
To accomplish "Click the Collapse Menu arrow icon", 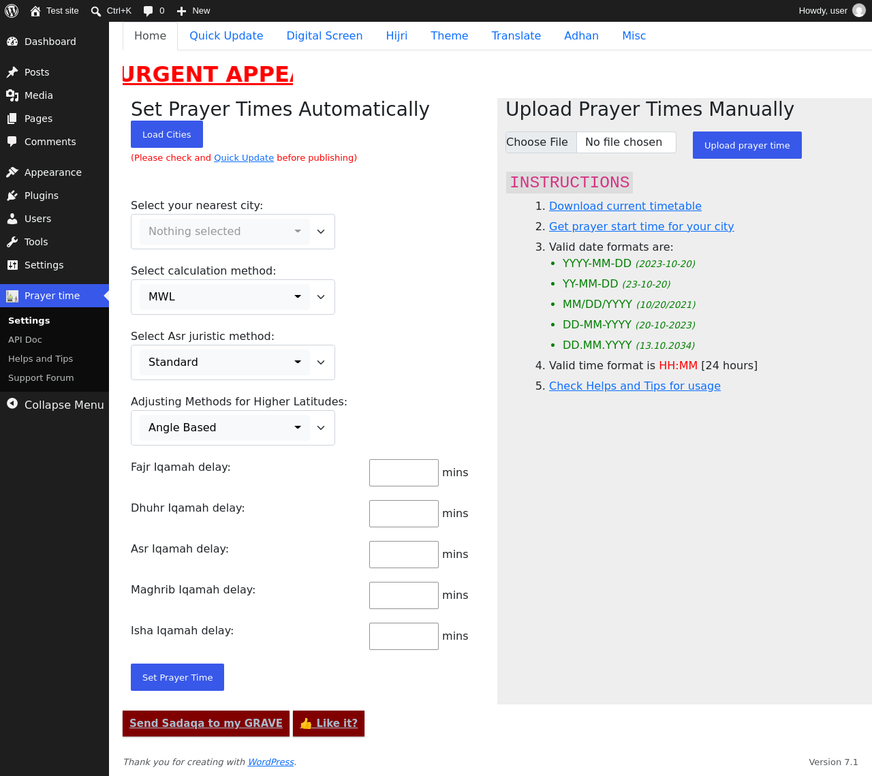I will pos(12,404).
